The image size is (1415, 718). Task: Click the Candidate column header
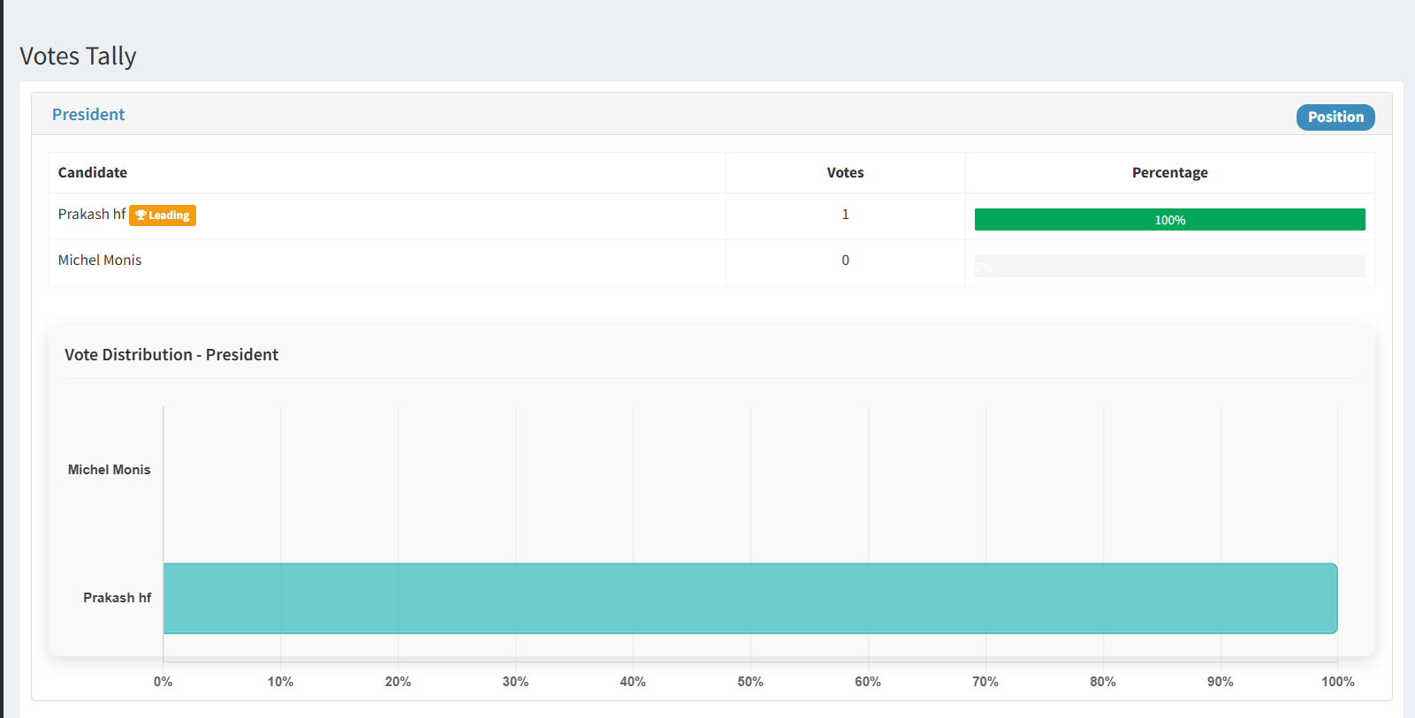pyautogui.click(x=93, y=173)
